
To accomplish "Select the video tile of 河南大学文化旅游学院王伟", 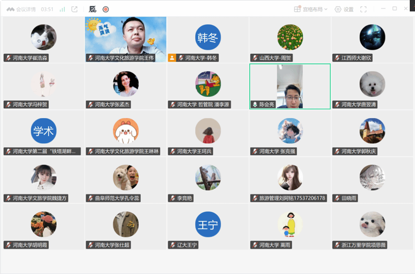I will (126, 36).
